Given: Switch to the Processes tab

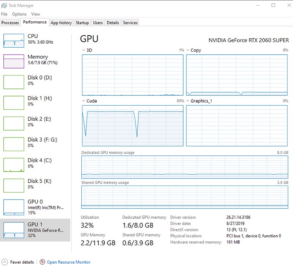Looking at the screenshot, I should coord(10,23).
